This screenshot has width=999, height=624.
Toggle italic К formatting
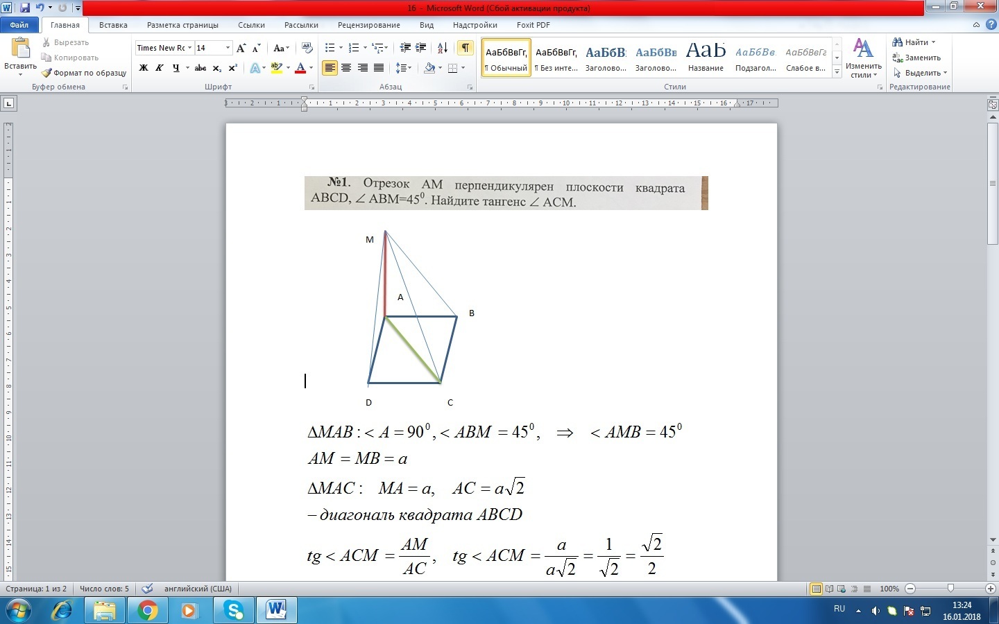coord(160,68)
